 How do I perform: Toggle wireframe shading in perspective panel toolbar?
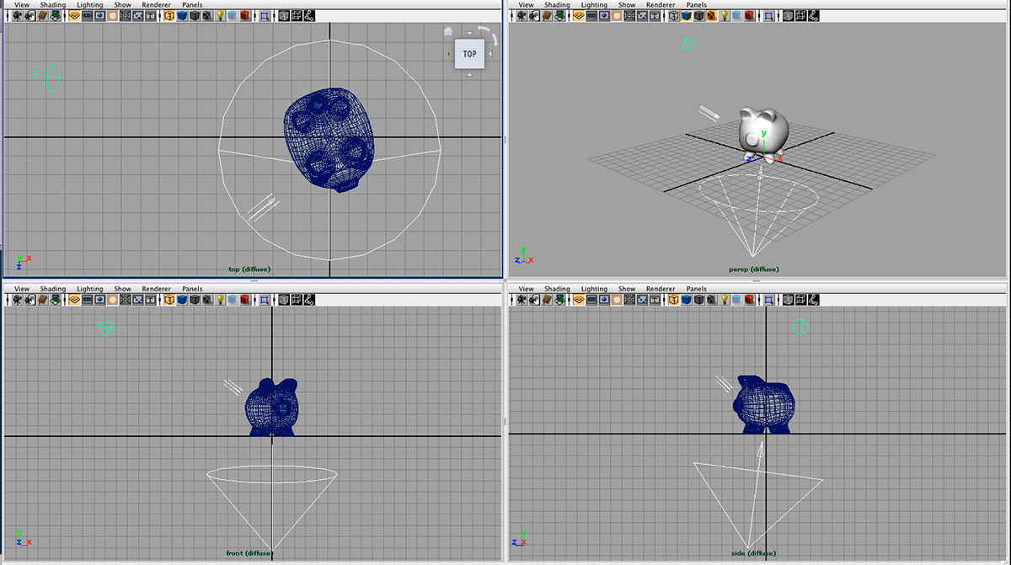(x=673, y=16)
